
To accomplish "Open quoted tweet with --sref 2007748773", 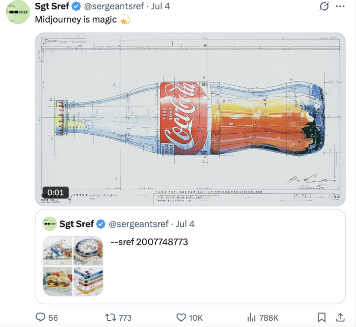I will click(x=190, y=257).
